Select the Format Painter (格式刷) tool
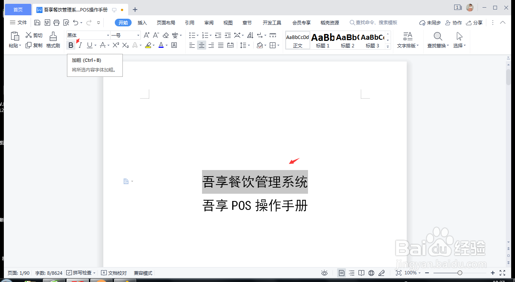Viewport: 515px width, 282px height. coord(53,40)
